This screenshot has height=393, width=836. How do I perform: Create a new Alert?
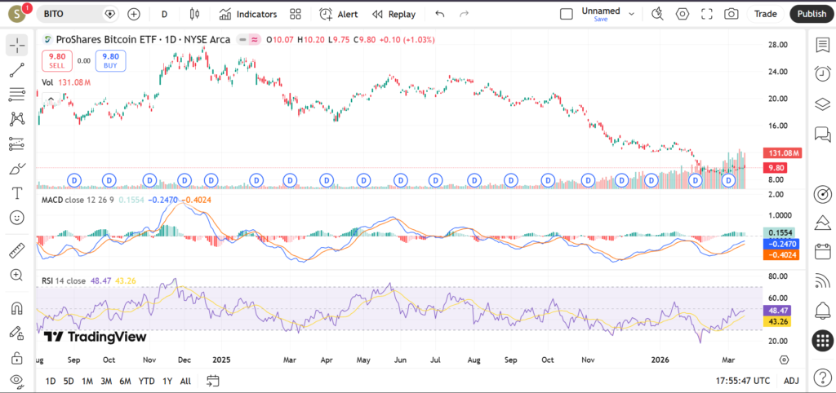[339, 14]
